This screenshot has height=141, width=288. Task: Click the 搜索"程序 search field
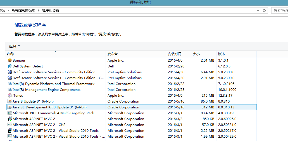(280, 10)
